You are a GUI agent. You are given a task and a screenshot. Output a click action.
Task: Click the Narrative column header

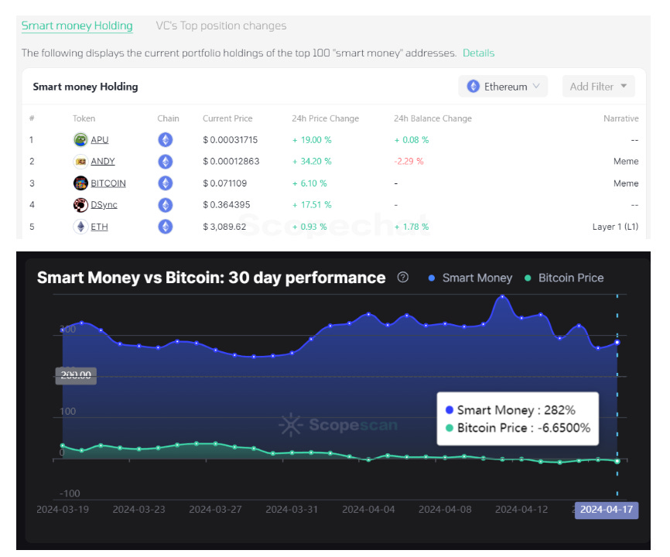[620, 118]
